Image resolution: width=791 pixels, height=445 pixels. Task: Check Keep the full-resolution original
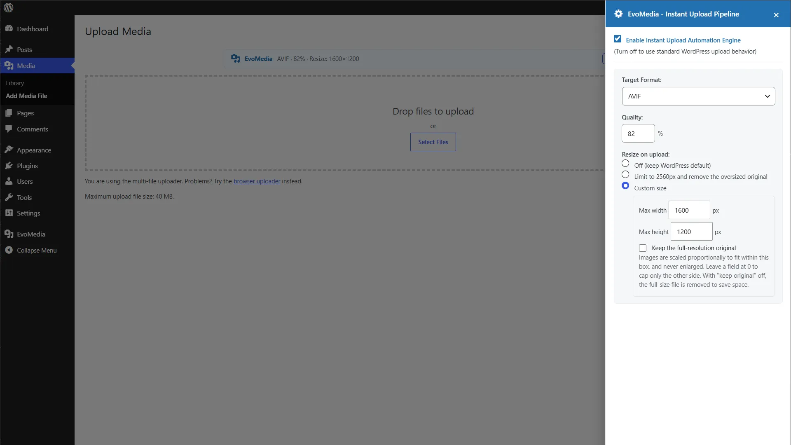coord(643,248)
